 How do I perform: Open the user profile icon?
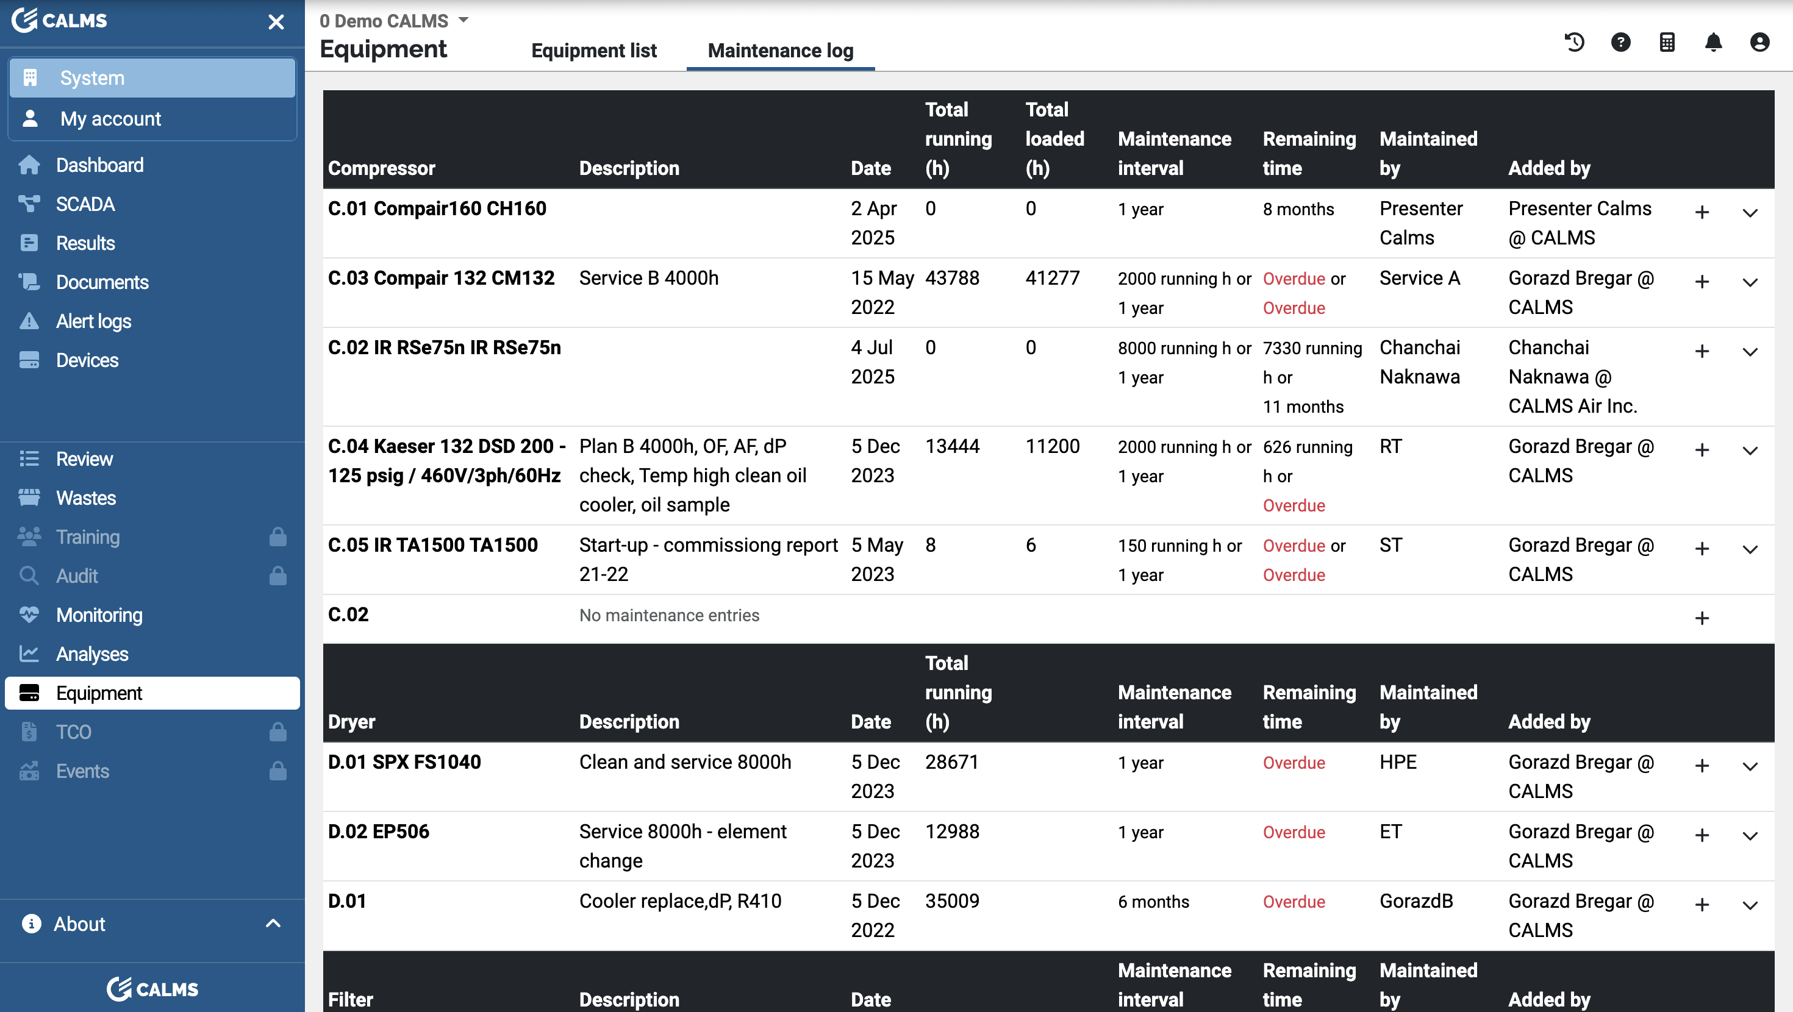(x=1759, y=42)
